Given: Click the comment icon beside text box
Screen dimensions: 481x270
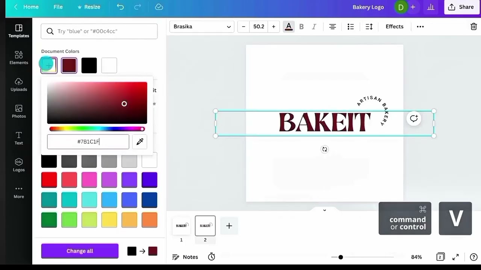Looking at the screenshot, I should tap(414, 119).
